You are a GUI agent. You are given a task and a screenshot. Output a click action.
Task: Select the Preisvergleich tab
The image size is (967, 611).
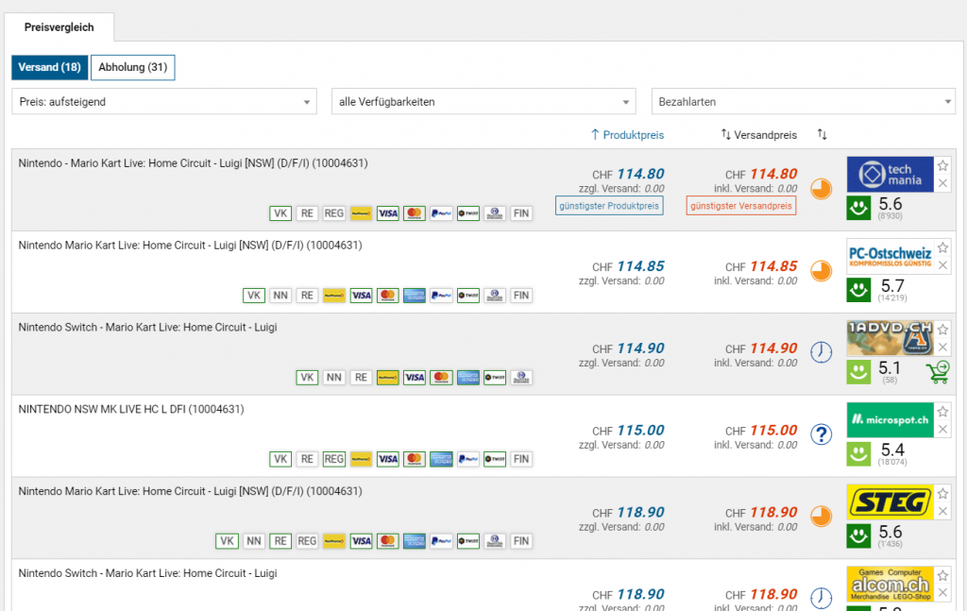pos(59,27)
